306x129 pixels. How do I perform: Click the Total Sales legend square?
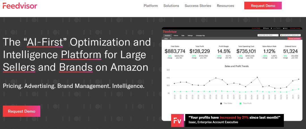coord(221,104)
